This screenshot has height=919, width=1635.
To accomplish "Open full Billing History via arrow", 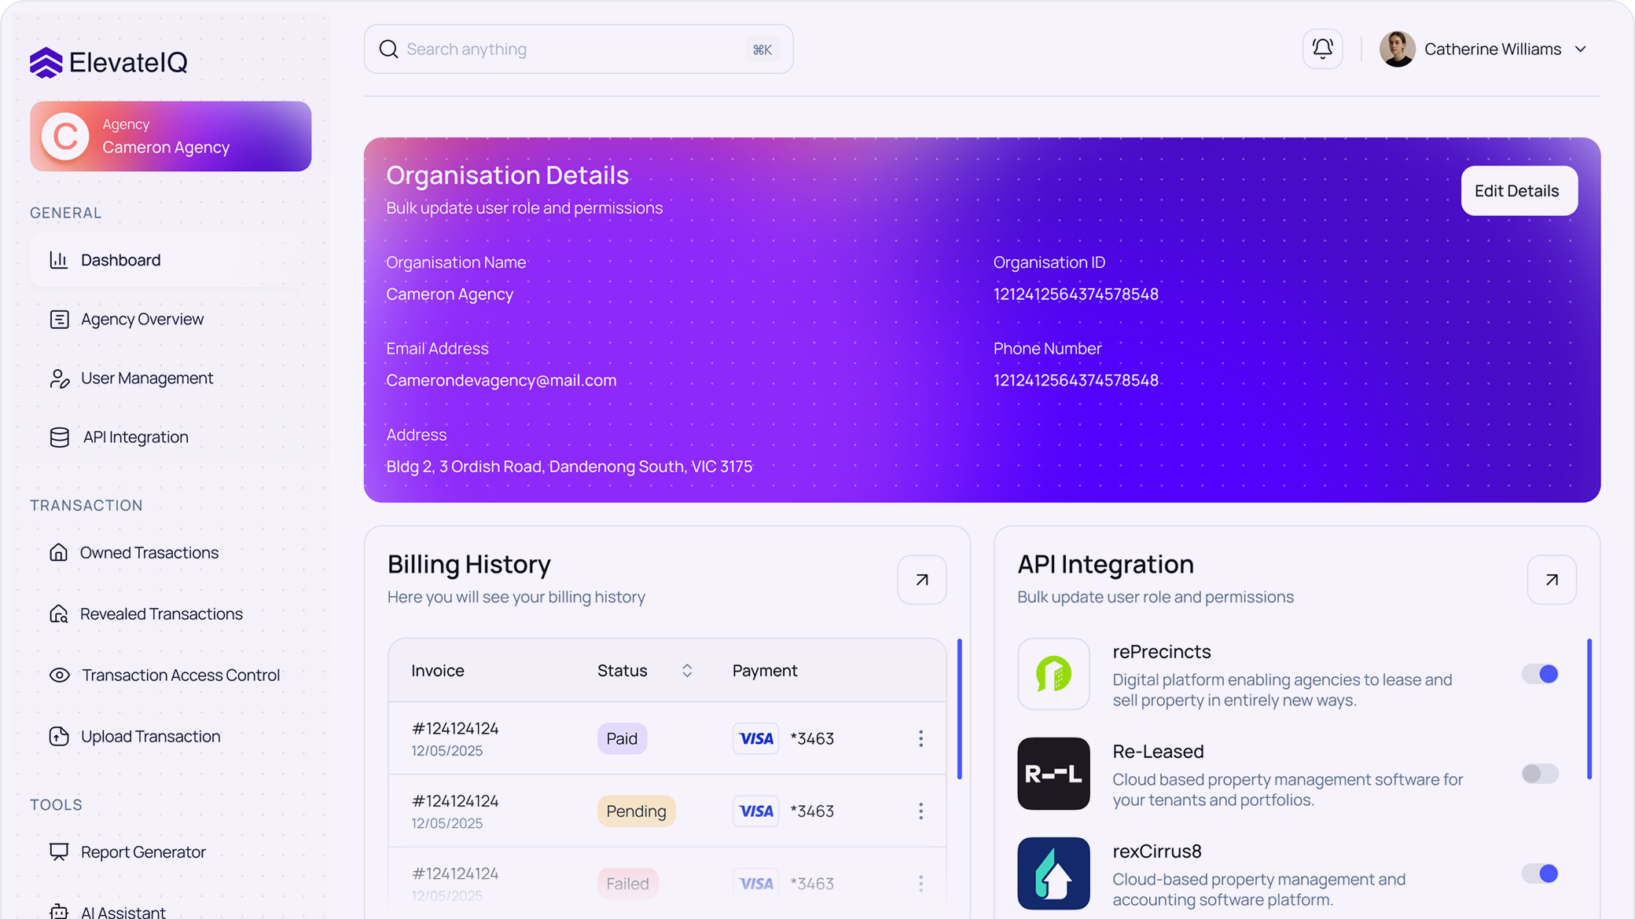I will (x=921, y=580).
